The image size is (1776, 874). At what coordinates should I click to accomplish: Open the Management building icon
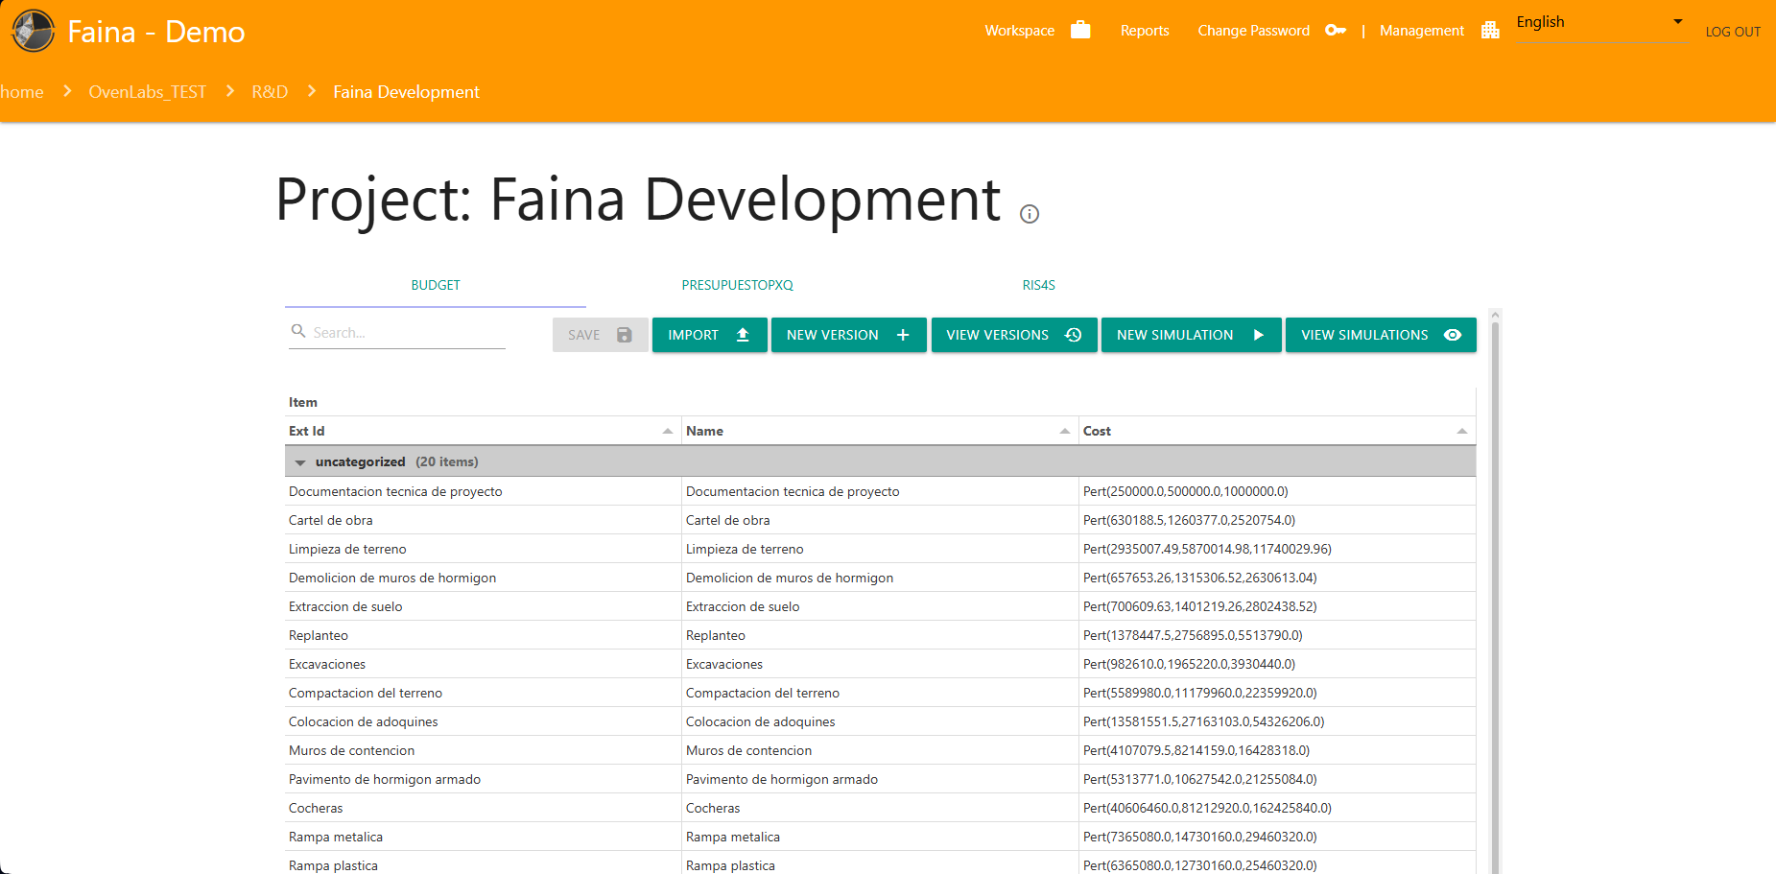pos(1490,30)
